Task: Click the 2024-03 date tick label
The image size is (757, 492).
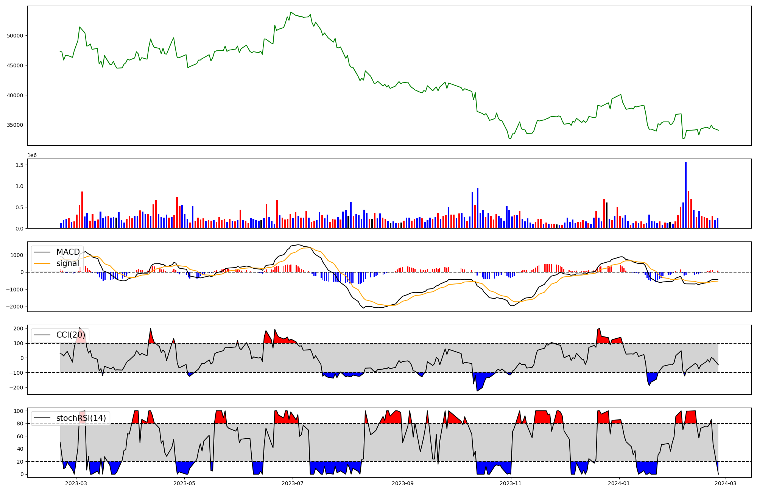Action: 725,483
